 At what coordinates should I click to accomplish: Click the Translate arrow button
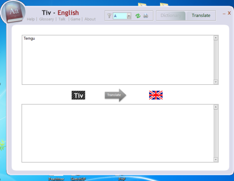click(x=115, y=95)
